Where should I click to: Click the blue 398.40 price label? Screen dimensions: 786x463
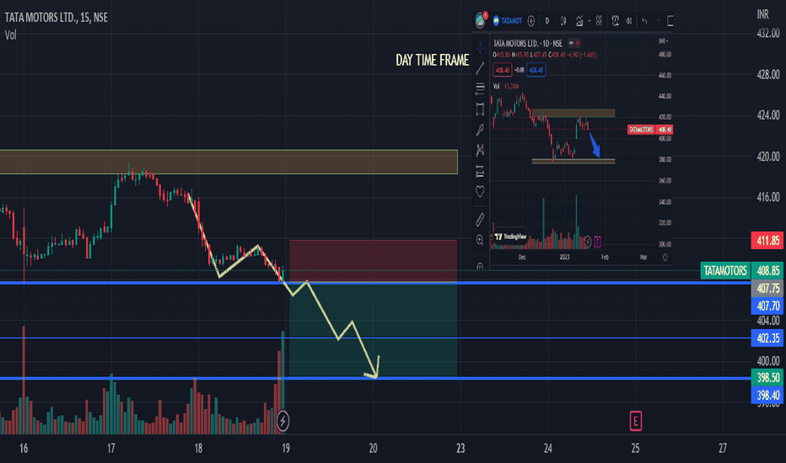[x=768, y=396]
